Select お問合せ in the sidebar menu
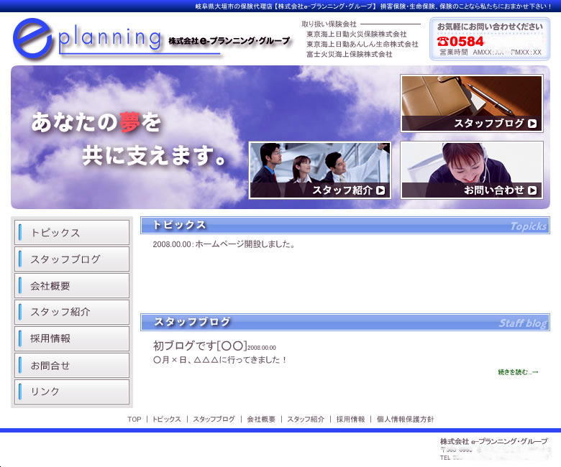The height and width of the screenshot is (467, 561). (x=72, y=365)
